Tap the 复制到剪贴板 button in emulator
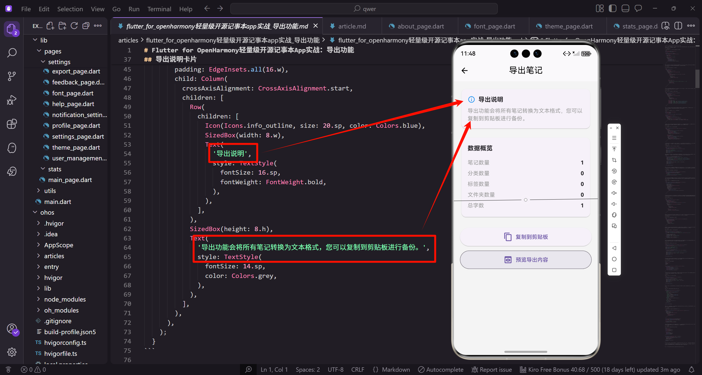Viewport: 702px width, 375px height. click(525, 237)
